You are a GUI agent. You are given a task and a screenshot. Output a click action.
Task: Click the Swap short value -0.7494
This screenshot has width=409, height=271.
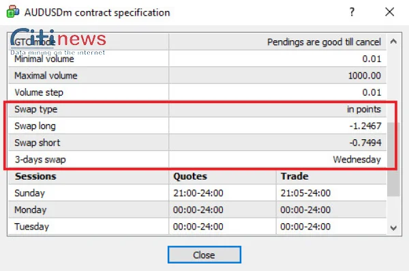tap(365, 143)
